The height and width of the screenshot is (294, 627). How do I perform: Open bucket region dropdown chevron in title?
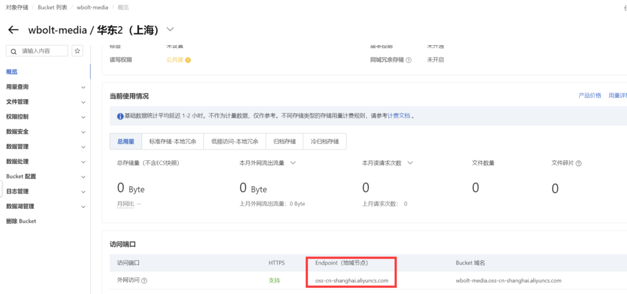coord(170,29)
